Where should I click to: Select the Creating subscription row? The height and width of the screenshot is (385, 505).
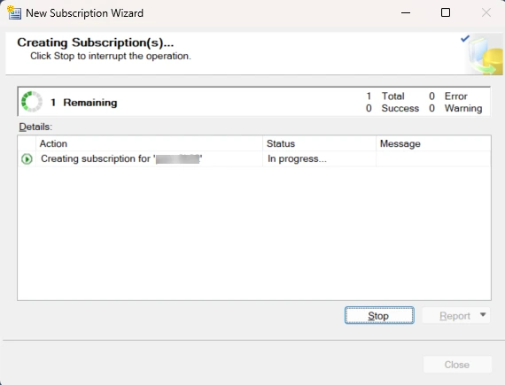(x=254, y=159)
